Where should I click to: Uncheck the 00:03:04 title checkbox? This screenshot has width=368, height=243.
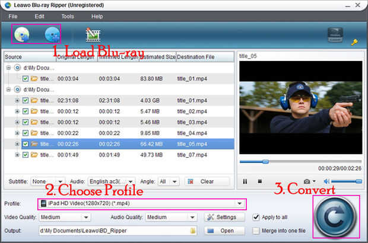pyautogui.click(x=26, y=79)
